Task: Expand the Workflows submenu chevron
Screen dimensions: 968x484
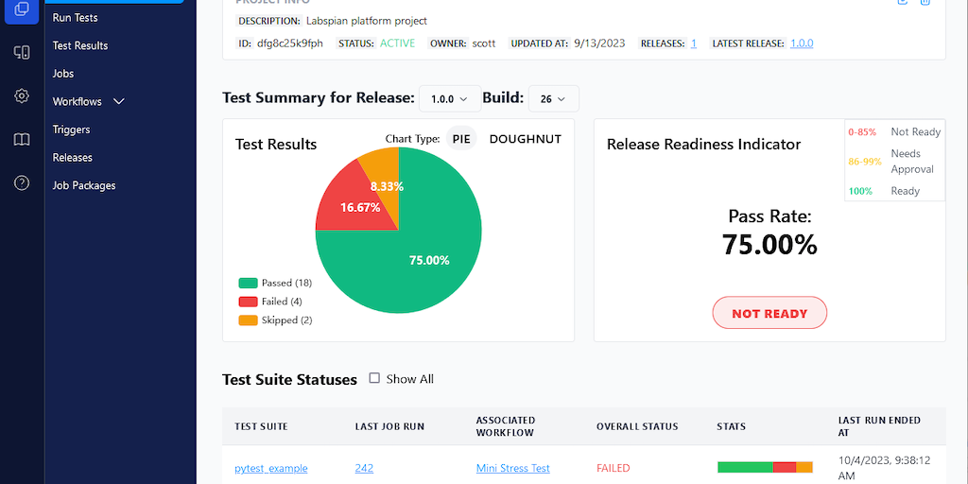Action: (x=119, y=101)
